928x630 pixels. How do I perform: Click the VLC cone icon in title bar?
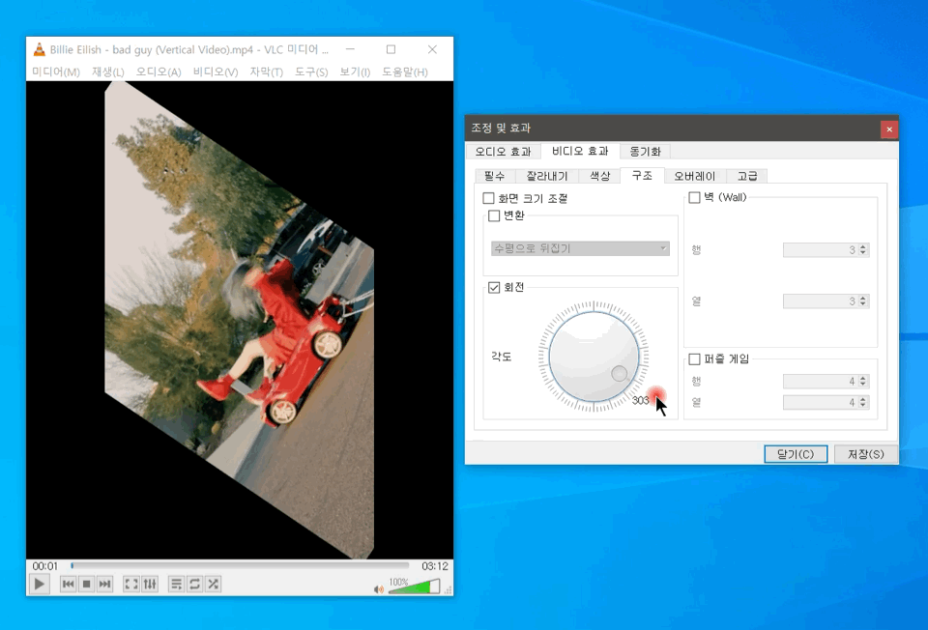tap(39, 49)
